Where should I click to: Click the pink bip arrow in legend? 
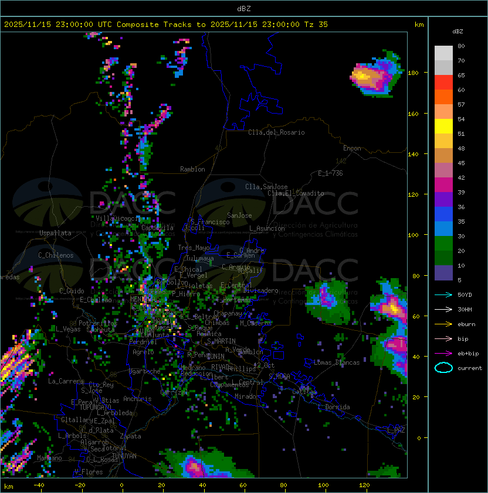(x=443, y=338)
